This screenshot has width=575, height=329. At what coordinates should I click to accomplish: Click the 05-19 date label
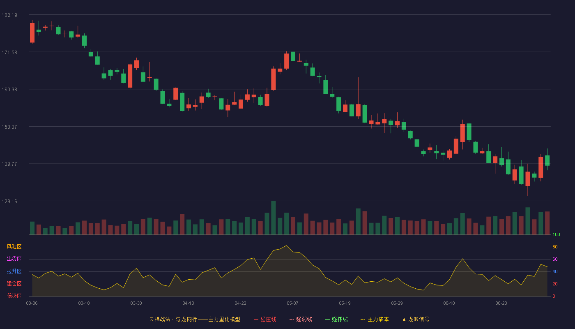(x=345, y=303)
